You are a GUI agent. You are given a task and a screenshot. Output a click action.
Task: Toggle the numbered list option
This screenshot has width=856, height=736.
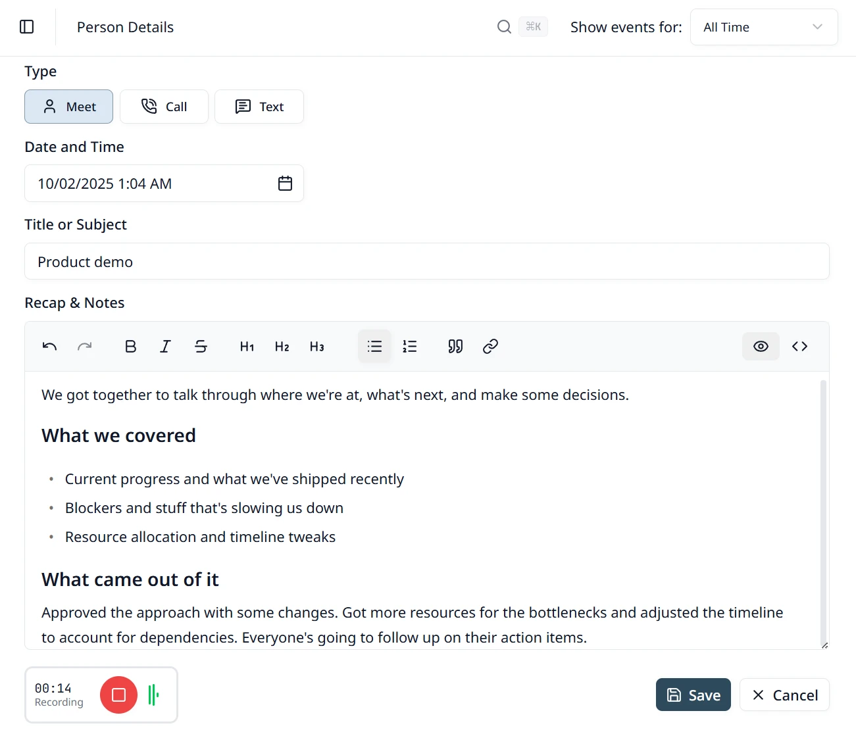point(410,347)
